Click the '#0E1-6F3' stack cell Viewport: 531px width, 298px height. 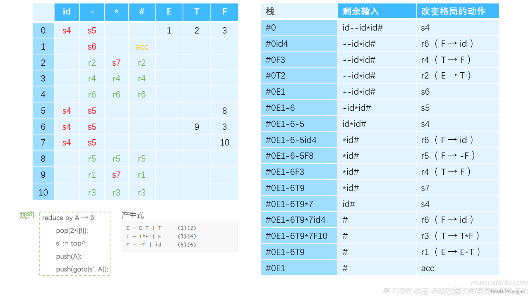(299, 172)
